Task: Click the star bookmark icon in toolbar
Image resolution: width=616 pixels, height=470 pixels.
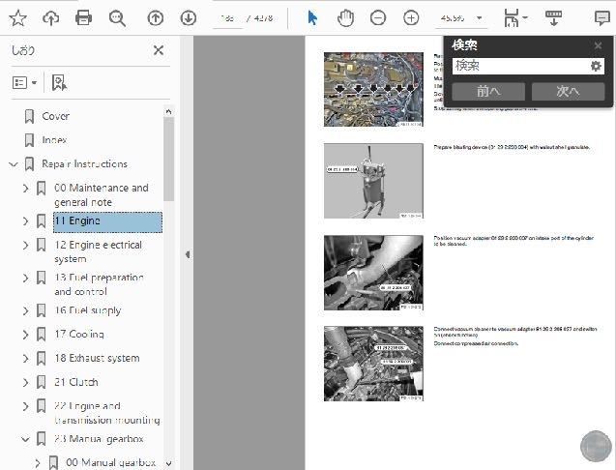Action: click(x=17, y=18)
